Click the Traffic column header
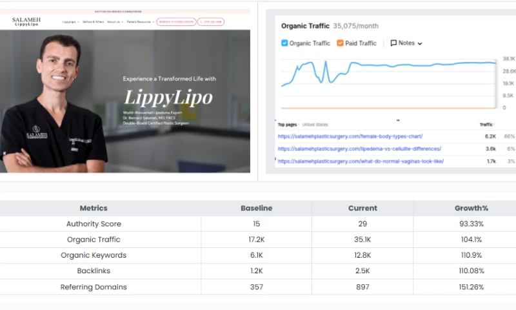 486,125
